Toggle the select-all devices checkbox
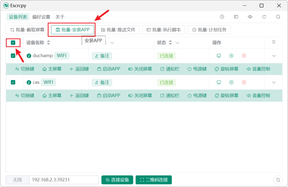Image resolution: width=288 pixels, height=187 pixels. (13, 43)
